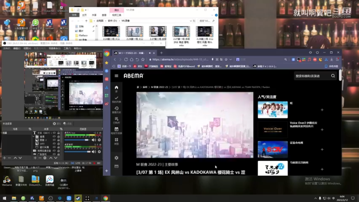Pop out the OBS scenes dock
359x202 pixels.
[30, 129]
